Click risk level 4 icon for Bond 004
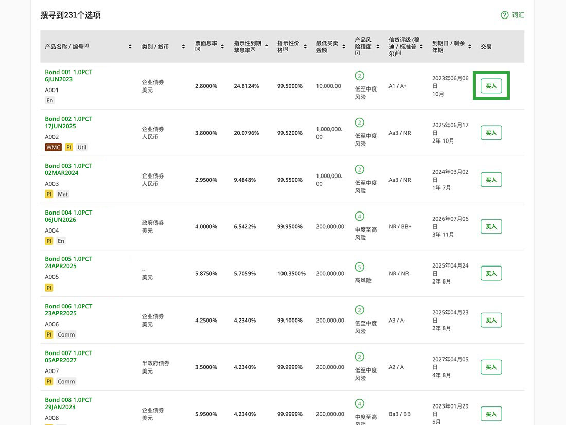This screenshot has width=566, height=425. point(359,216)
